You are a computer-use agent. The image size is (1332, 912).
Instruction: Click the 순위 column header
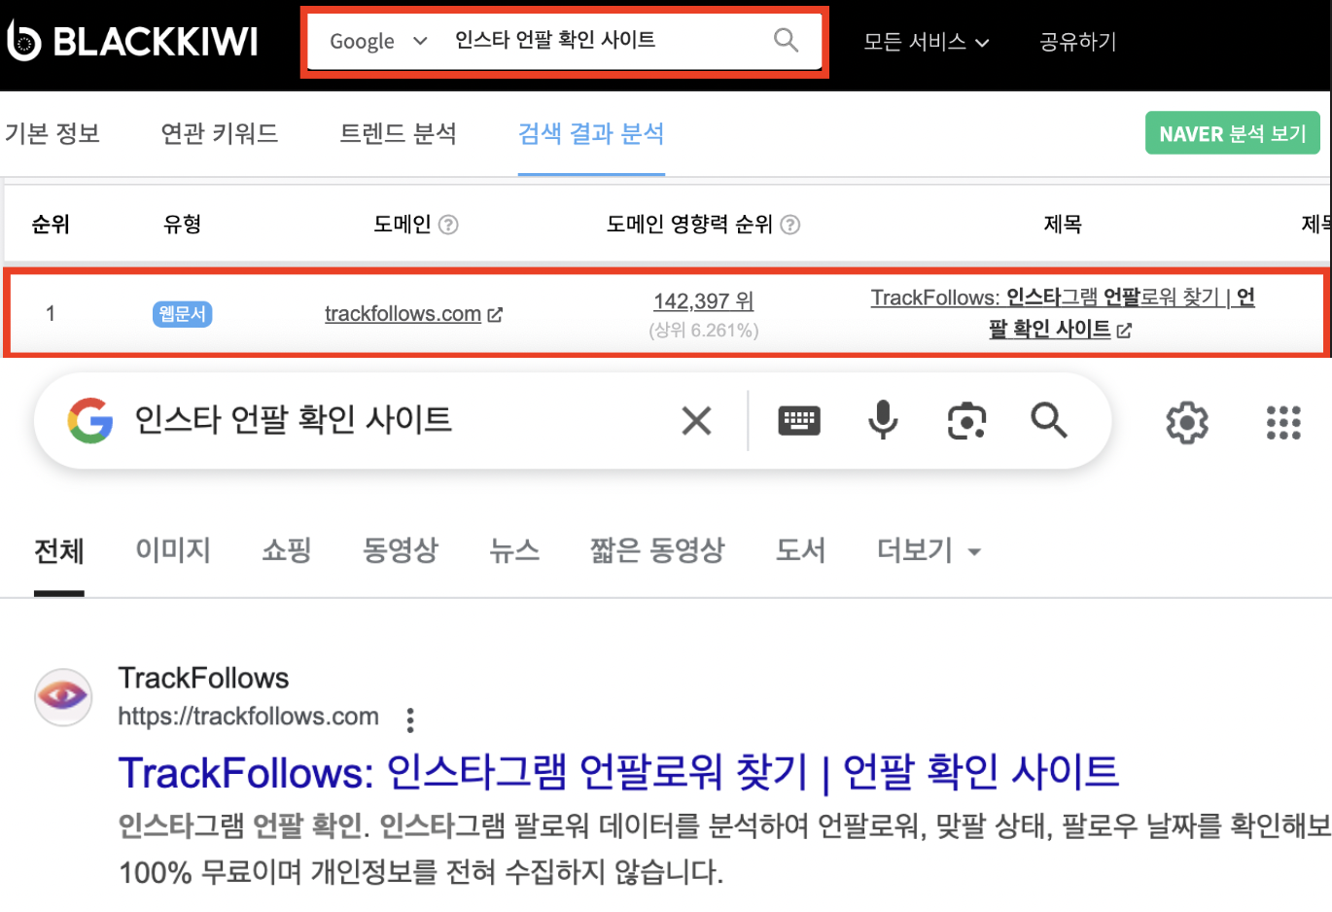[x=51, y=225]
